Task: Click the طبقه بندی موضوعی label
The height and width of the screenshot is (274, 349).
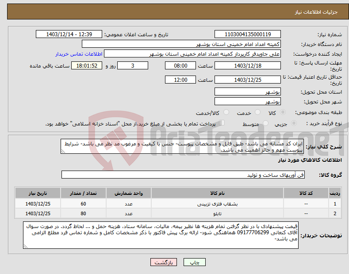Action: pos(318,112)
